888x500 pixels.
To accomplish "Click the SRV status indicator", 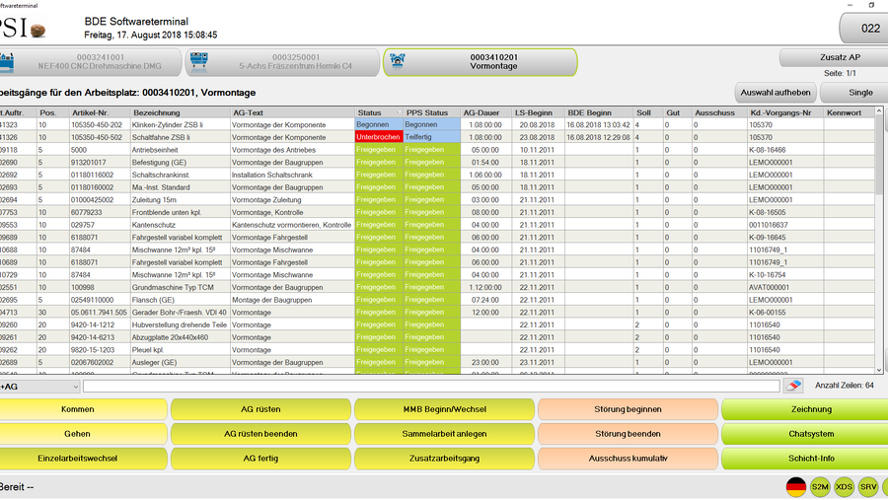I will click(x=868, y=487).
